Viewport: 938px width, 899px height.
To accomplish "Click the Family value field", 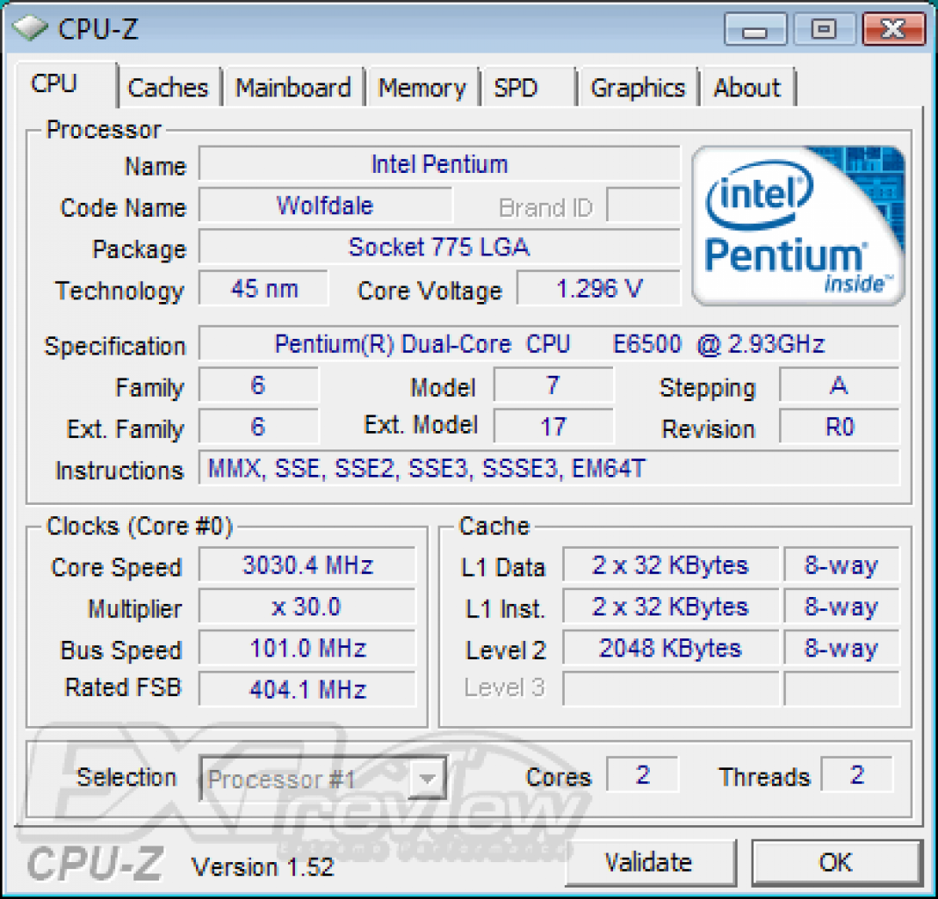I will (258, 385).
